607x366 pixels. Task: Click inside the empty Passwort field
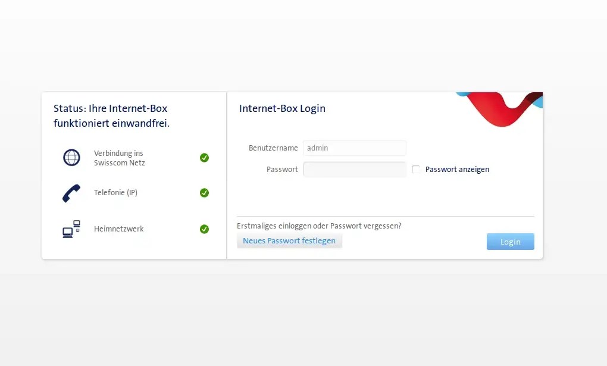point(354,169)
